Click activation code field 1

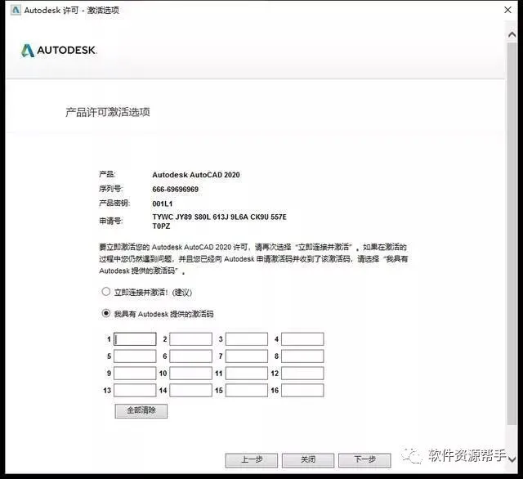(135, 339)
